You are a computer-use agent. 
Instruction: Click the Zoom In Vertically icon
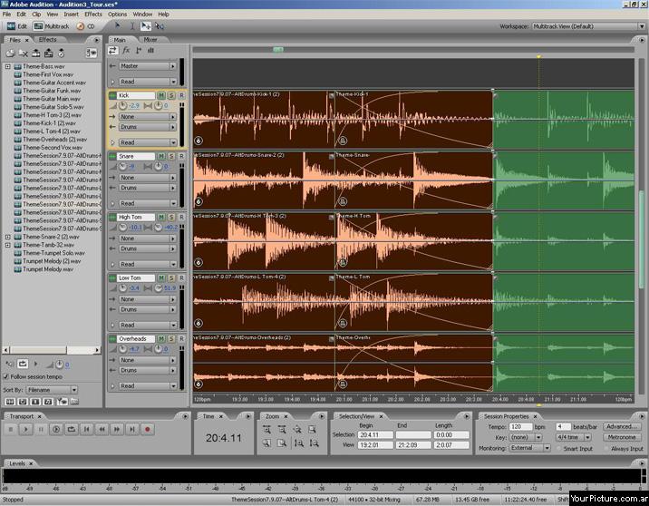pyautogui.click(x=298, y=443)
